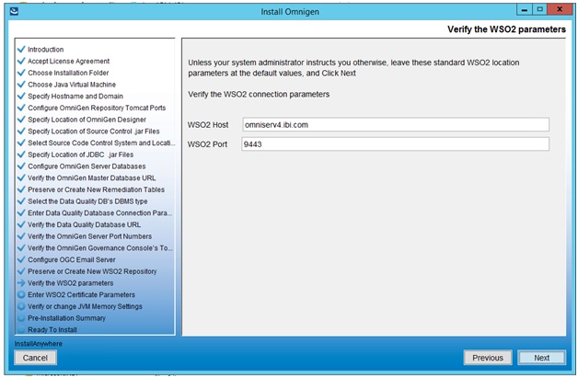Click the Next button
578x378 pixels.
coord(541,358)
